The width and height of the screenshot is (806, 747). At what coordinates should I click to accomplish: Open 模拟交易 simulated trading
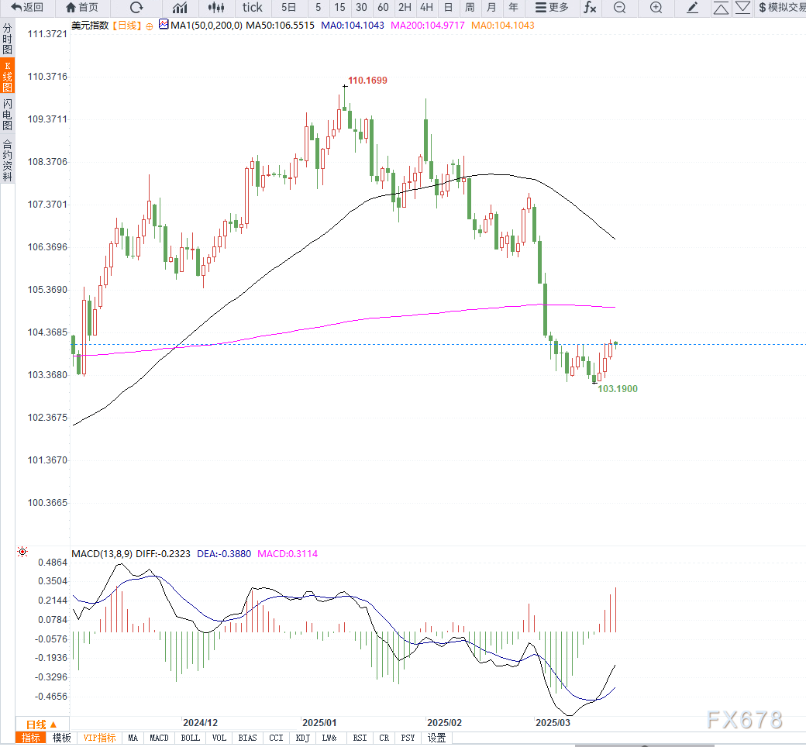[781, 8]
